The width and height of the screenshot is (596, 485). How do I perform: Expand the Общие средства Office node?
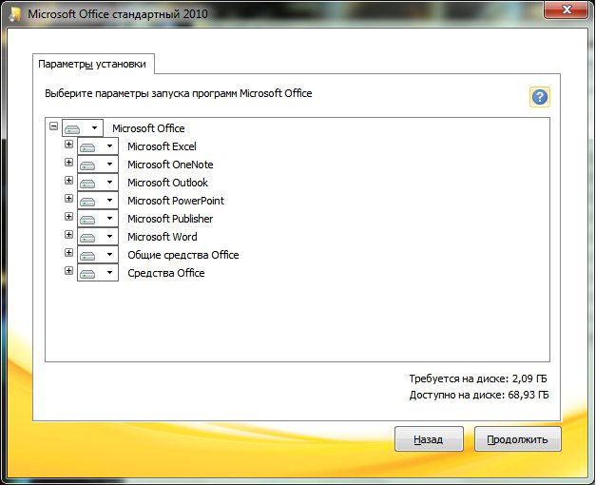68,253
